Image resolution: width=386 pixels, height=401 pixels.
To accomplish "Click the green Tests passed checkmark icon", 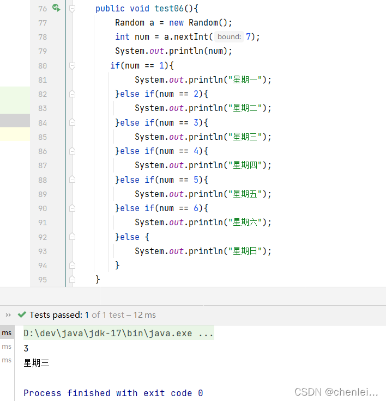I will 22,314.
